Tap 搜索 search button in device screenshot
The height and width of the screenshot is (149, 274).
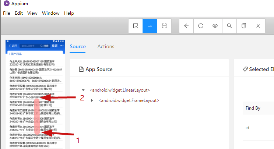[45, 46]
